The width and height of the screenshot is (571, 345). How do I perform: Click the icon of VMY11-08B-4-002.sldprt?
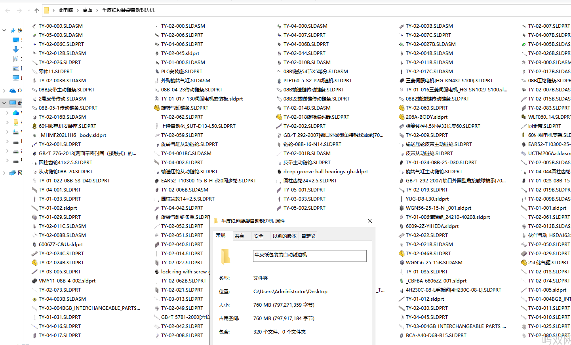coord(34,281)
